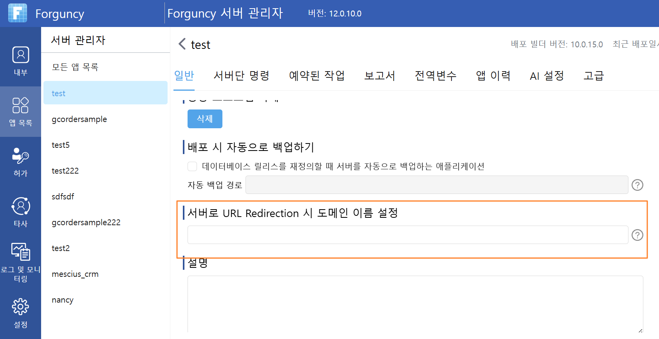
Task: Click help icon beside domain name field
Action: click(637, 235)
